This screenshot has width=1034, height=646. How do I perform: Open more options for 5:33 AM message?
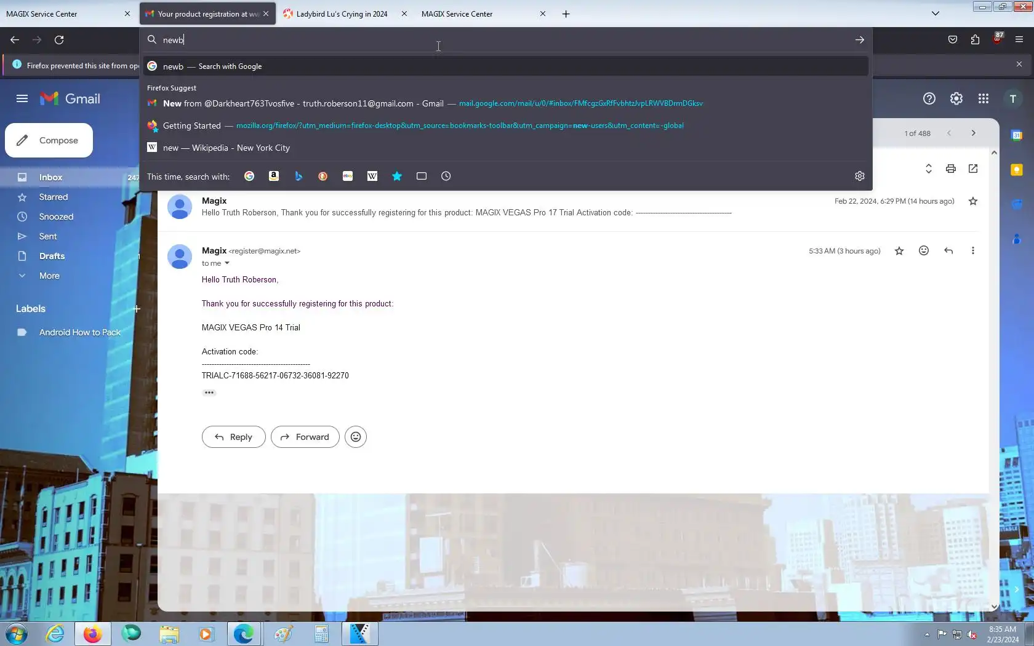(973, 251)
